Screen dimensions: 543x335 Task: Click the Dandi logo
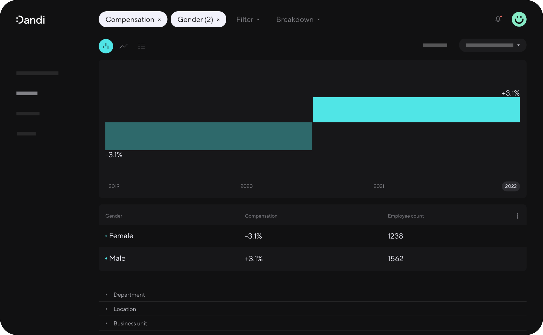point(31,20)
